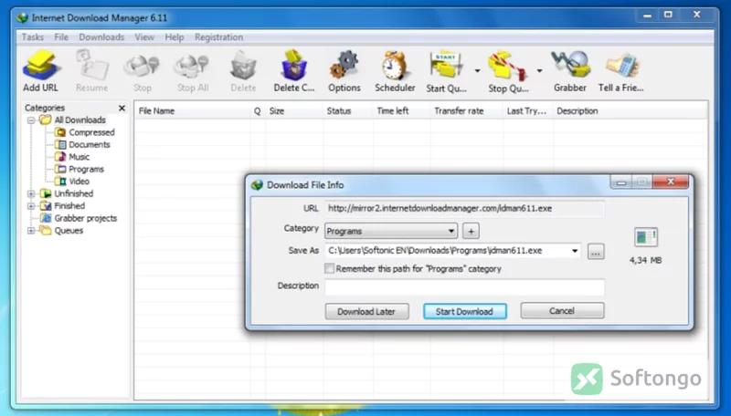Minimize the Download File Info dialog

pyautogui.click(x=621, y=182)
